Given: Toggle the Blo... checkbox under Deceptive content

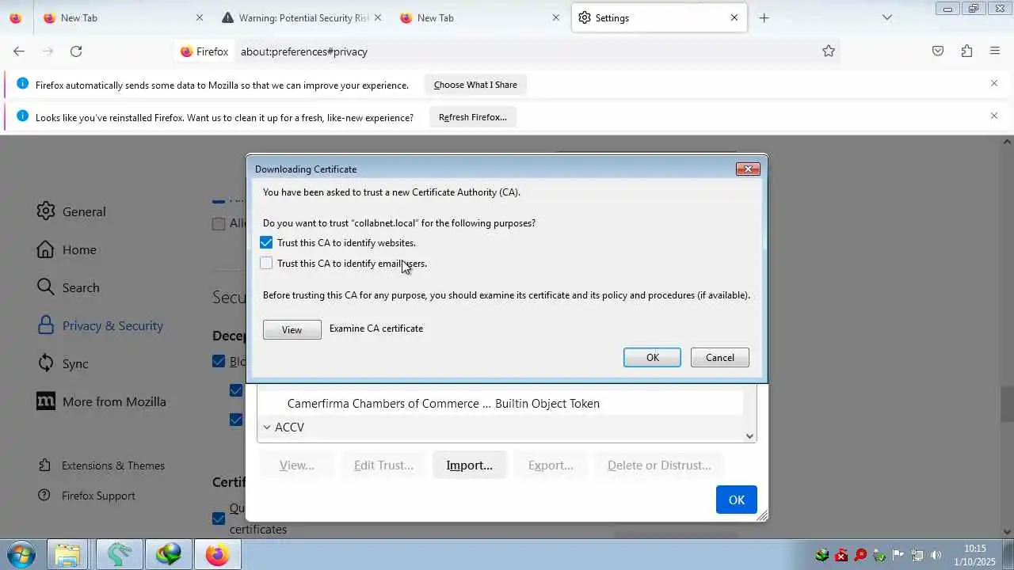Looking at the screenshot, I should click(219, 361).
